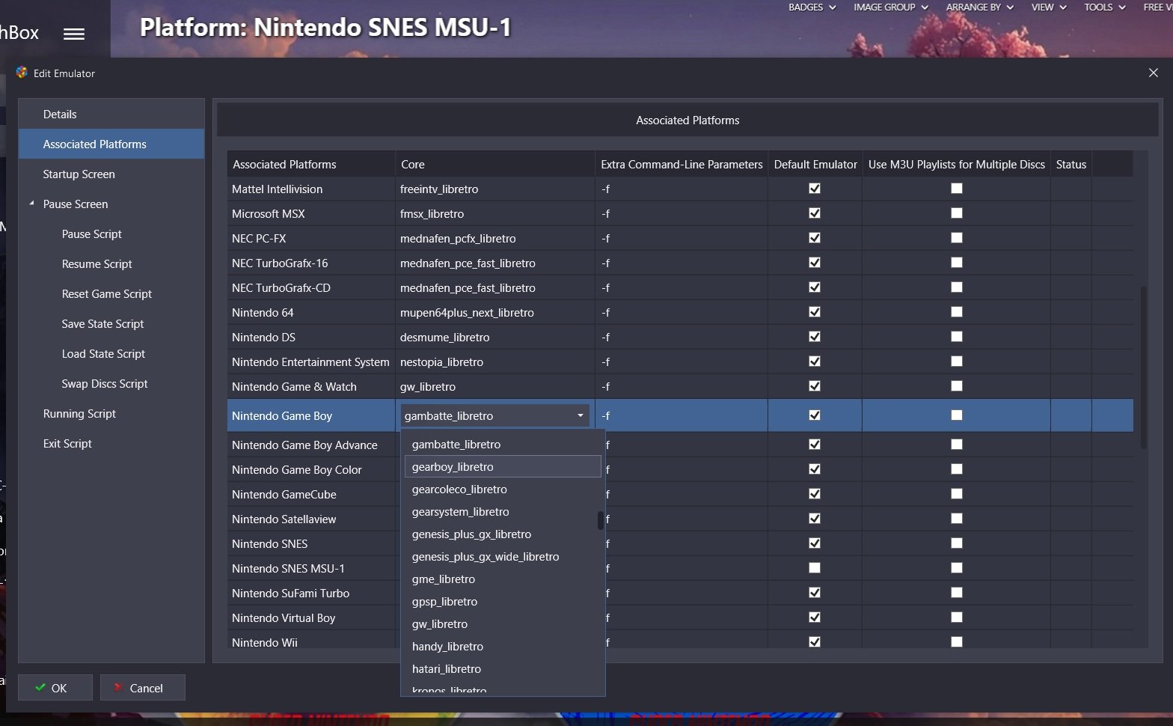Screen dimensions: 1173x726
Task: Open the TOOLS dropdown menu
Action: (x=1105, y=7)
